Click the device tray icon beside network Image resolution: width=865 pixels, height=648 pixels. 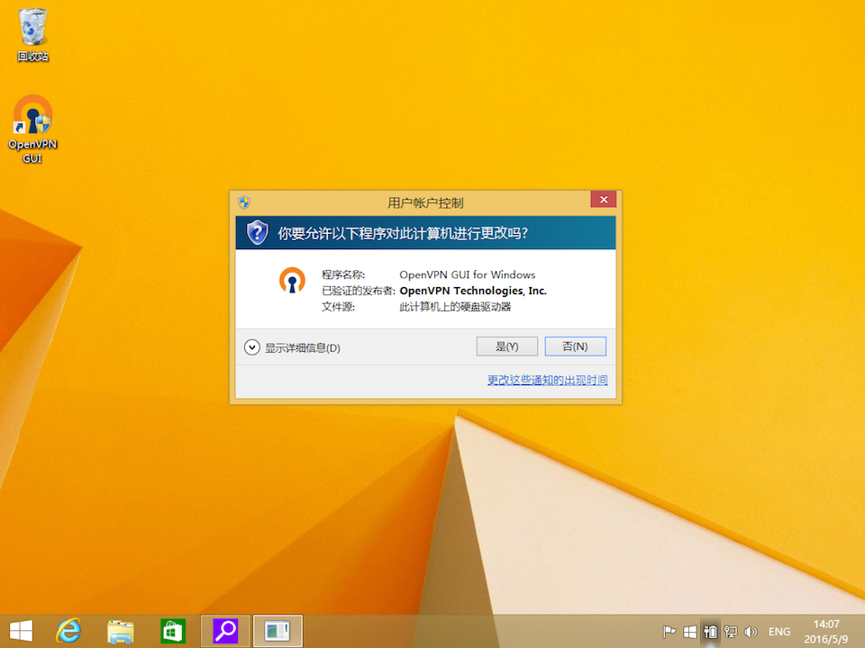710,632
